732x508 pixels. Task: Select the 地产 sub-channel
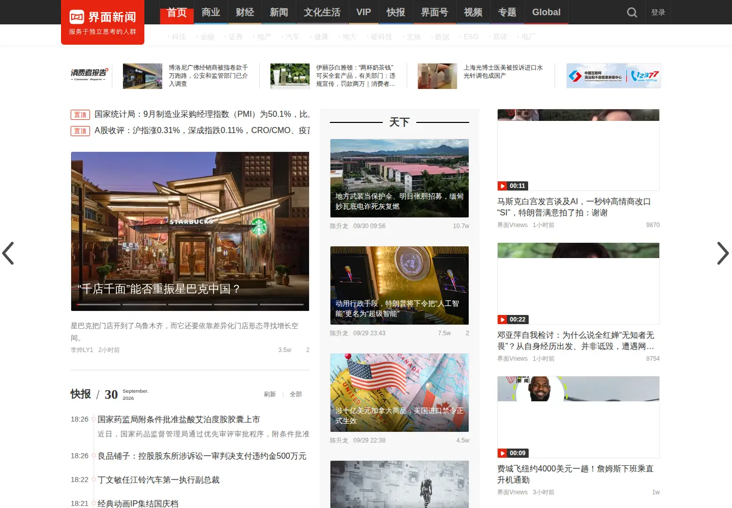point(264,37)
